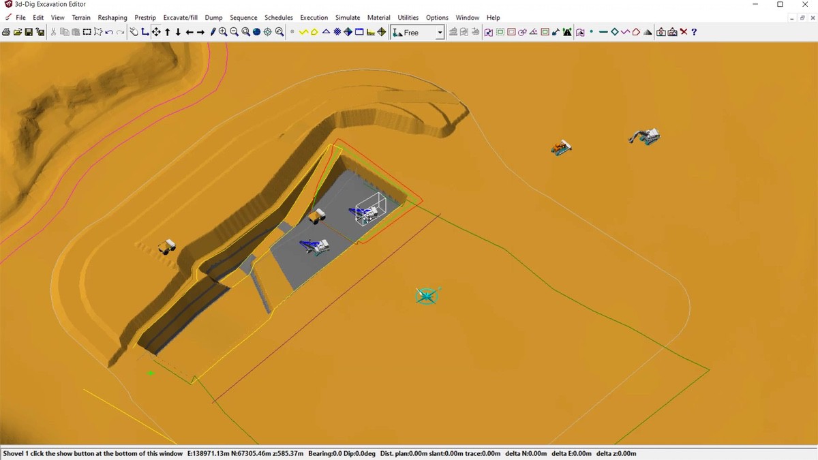Click the mouse pointer mode icon
This screenshot has height=460, width=818.
point(134,32)
